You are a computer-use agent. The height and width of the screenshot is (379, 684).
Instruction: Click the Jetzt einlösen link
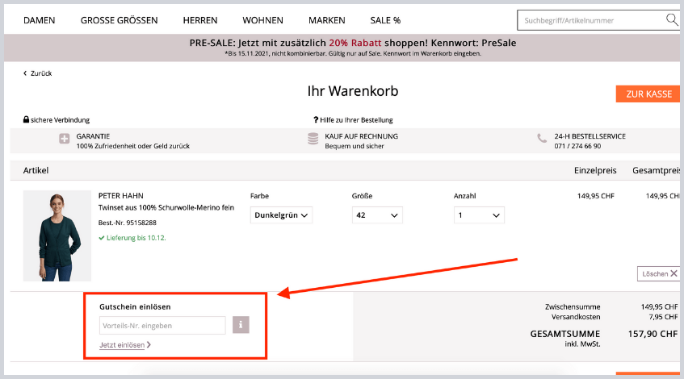[x=123, y=345]
